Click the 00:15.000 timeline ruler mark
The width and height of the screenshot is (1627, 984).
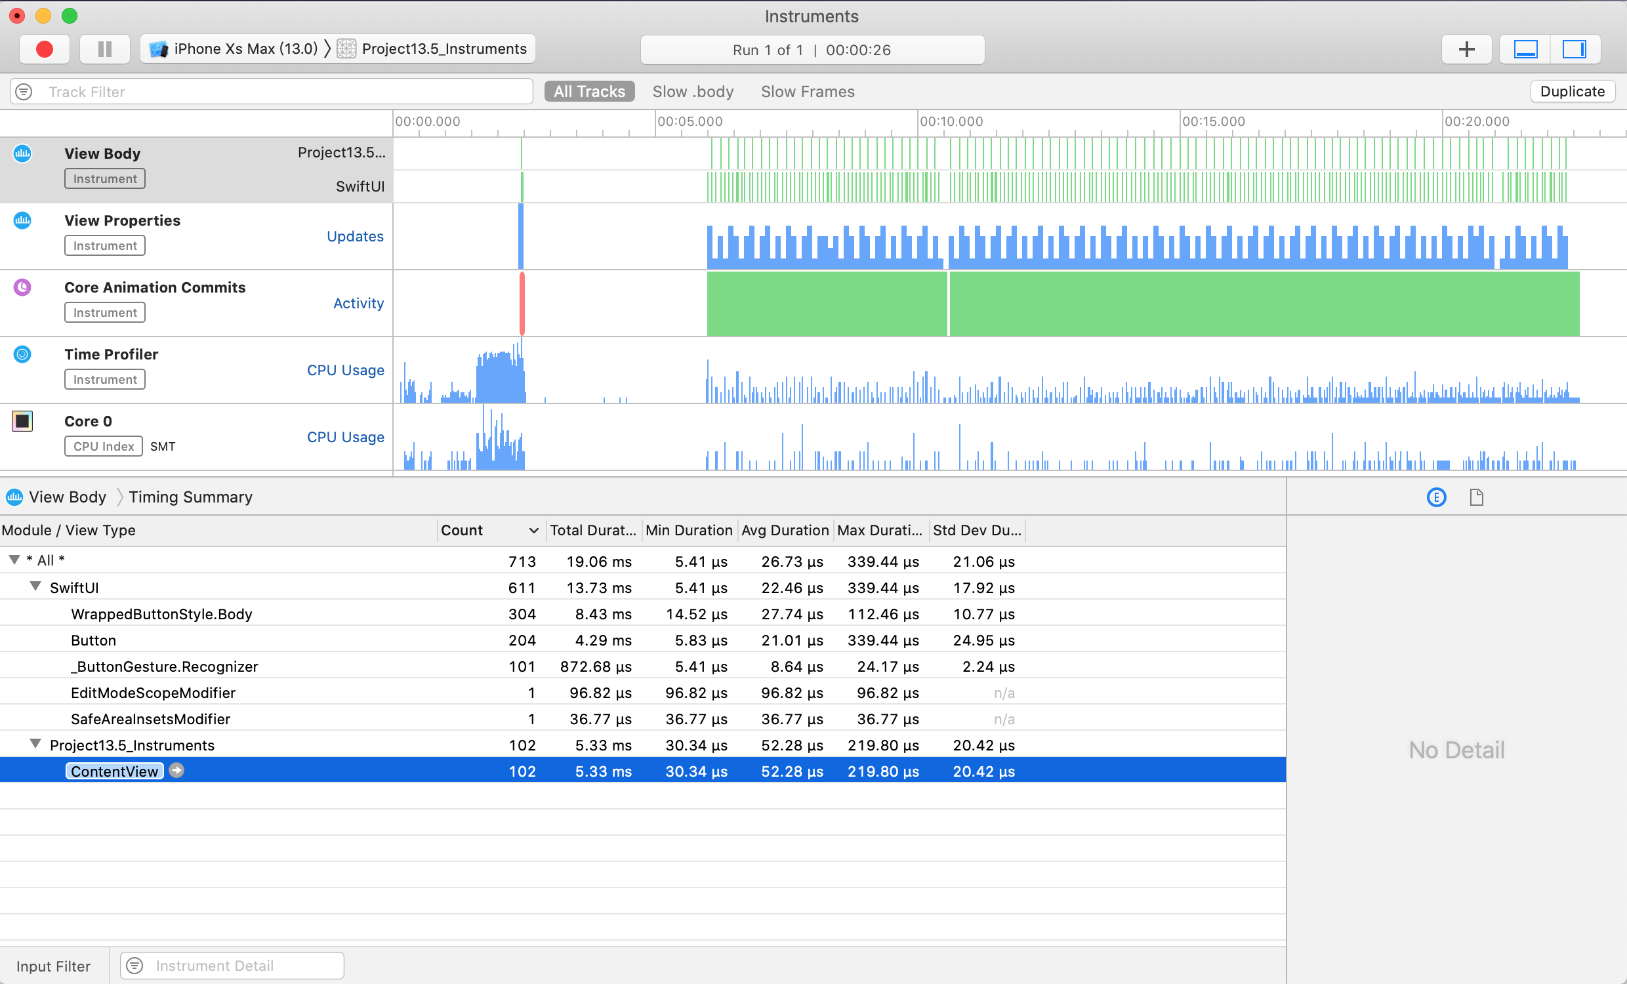[1213, 121]
